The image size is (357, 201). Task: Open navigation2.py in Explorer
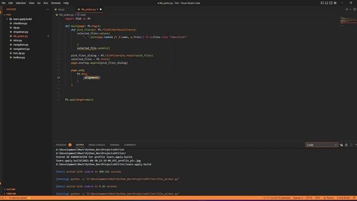pyautogui.click(x=21, y=49)
